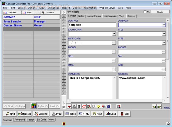Click the PHONE2 ellipsis button
This screenshot has width=172, height=127.
[x=164, y=52]
